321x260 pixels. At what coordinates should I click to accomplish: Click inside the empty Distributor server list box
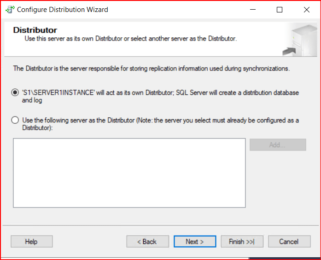pos(129,173)
